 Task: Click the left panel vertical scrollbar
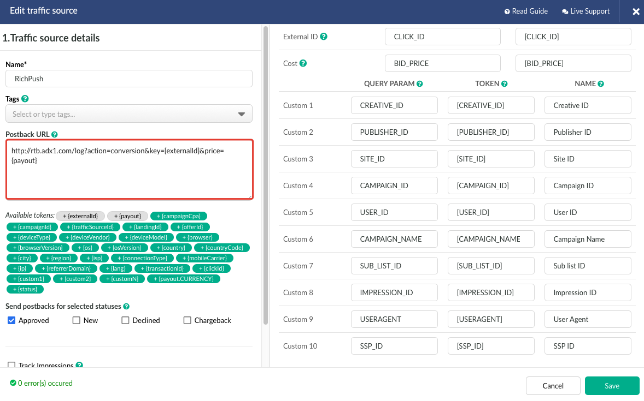[x=266, y=176]
